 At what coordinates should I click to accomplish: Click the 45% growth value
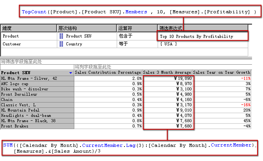[247, 121]
